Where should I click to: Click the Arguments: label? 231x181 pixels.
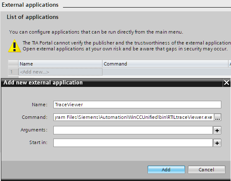coord(34,130)
